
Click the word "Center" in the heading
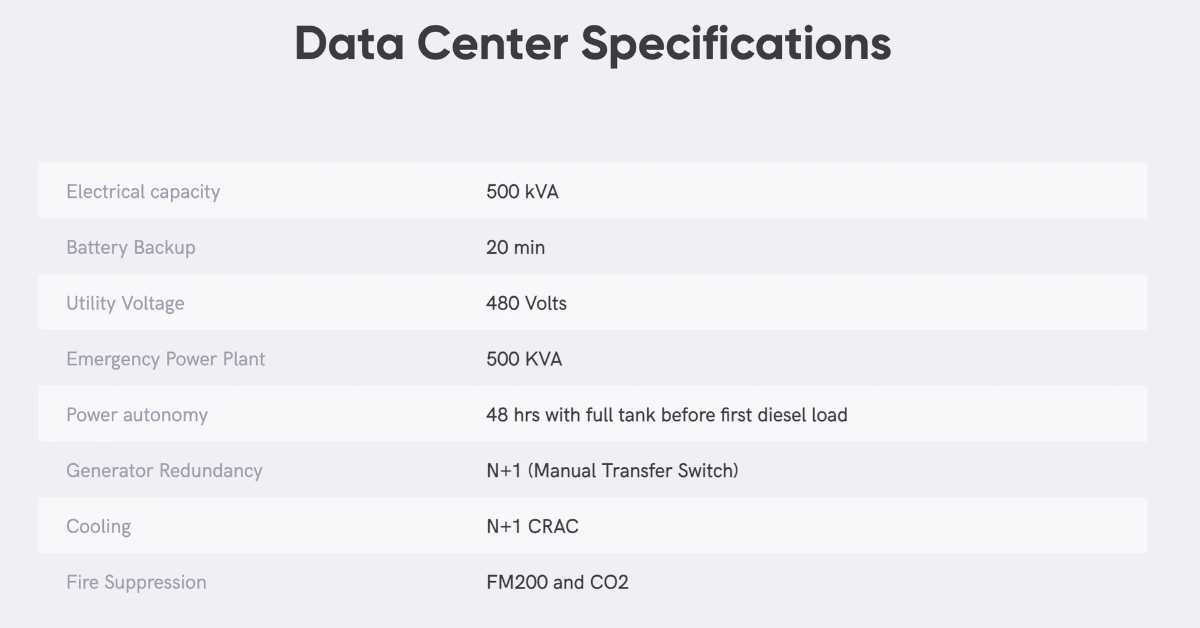[x=492, y=44]
